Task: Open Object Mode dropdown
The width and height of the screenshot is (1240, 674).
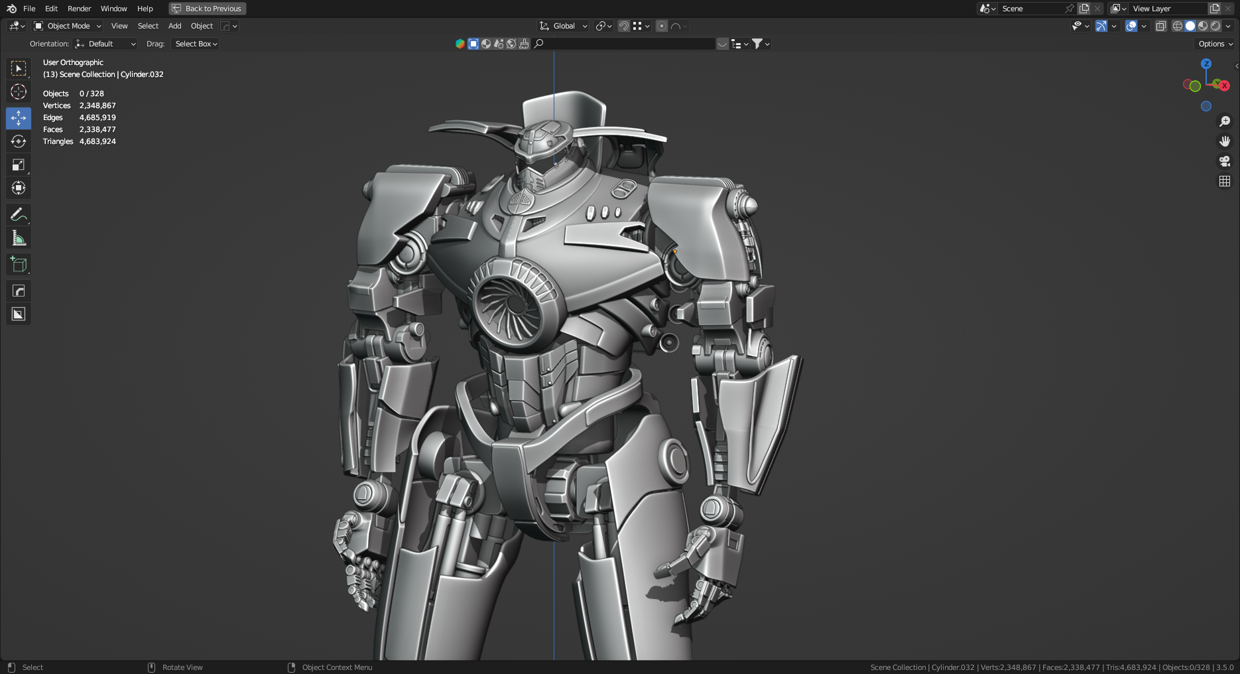Action: click(68, 26)
